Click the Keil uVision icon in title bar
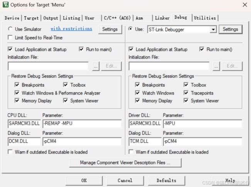251x187 pixels. coord(6,5)
